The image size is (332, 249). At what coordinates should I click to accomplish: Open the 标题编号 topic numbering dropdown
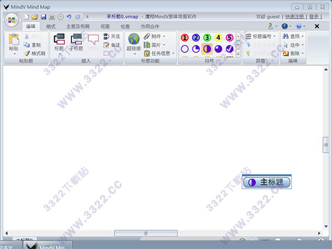tap(261, 37)
